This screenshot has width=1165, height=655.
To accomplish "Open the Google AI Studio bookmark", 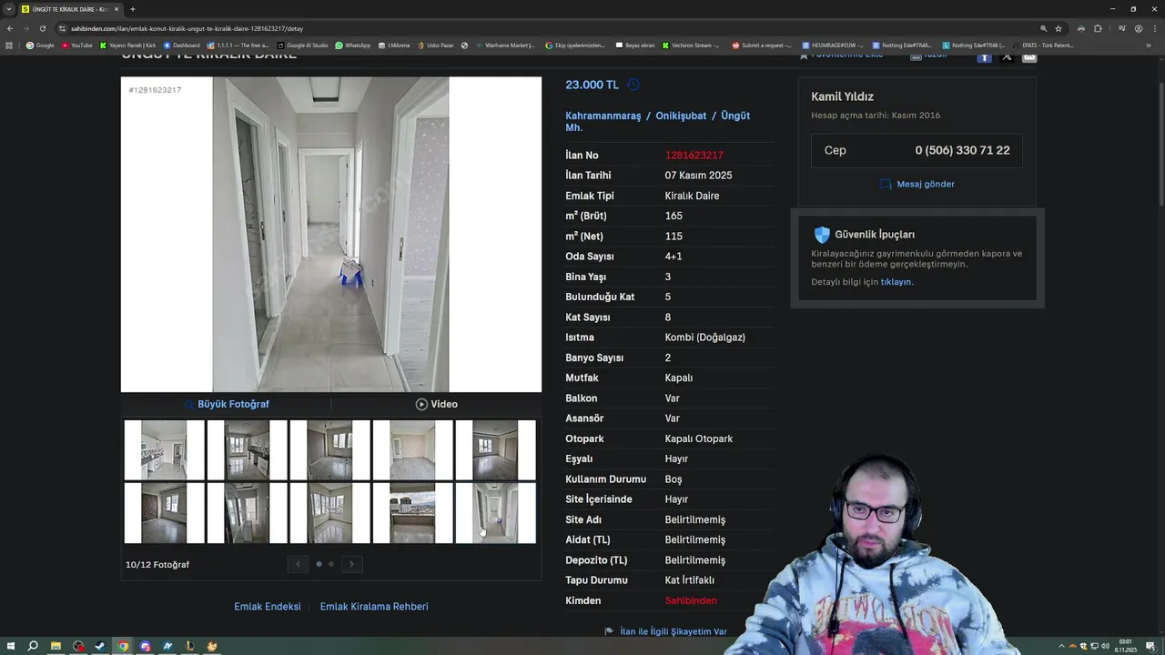I will click(303, 45).
